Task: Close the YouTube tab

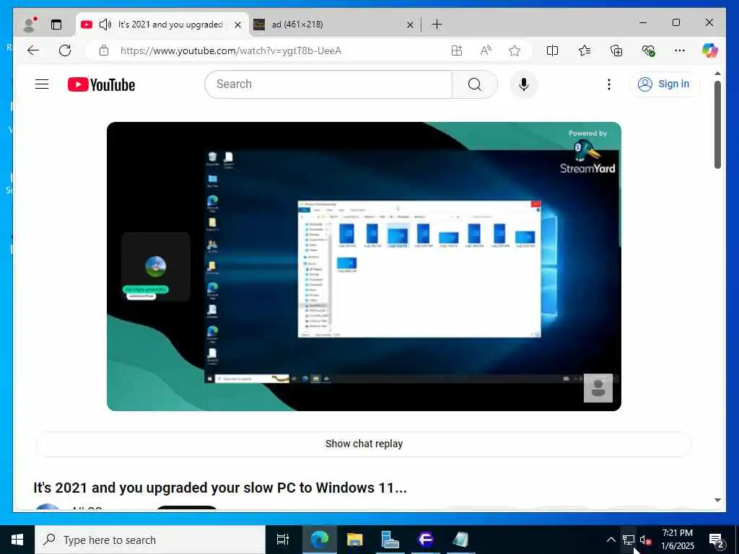Action: click(x=238, y=25)
